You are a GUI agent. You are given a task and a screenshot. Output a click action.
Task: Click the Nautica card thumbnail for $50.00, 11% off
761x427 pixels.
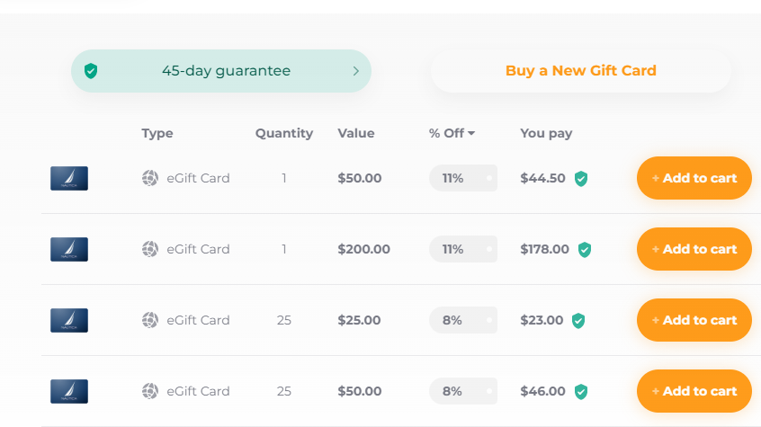coord(69,178)
